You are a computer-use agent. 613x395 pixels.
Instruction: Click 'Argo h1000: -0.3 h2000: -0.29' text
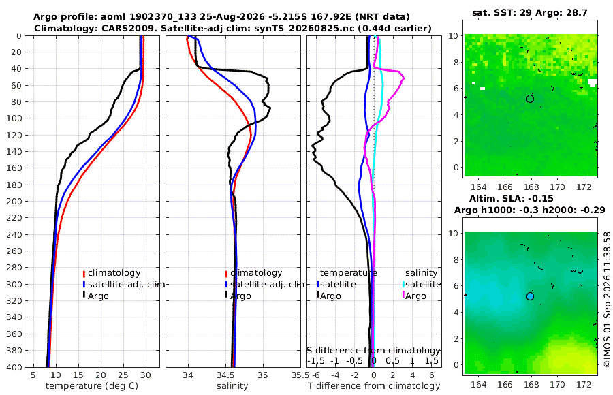click(x=530, y=210)
